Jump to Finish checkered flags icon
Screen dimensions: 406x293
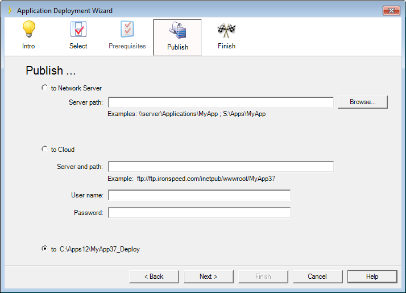click(x=226, y=30)
